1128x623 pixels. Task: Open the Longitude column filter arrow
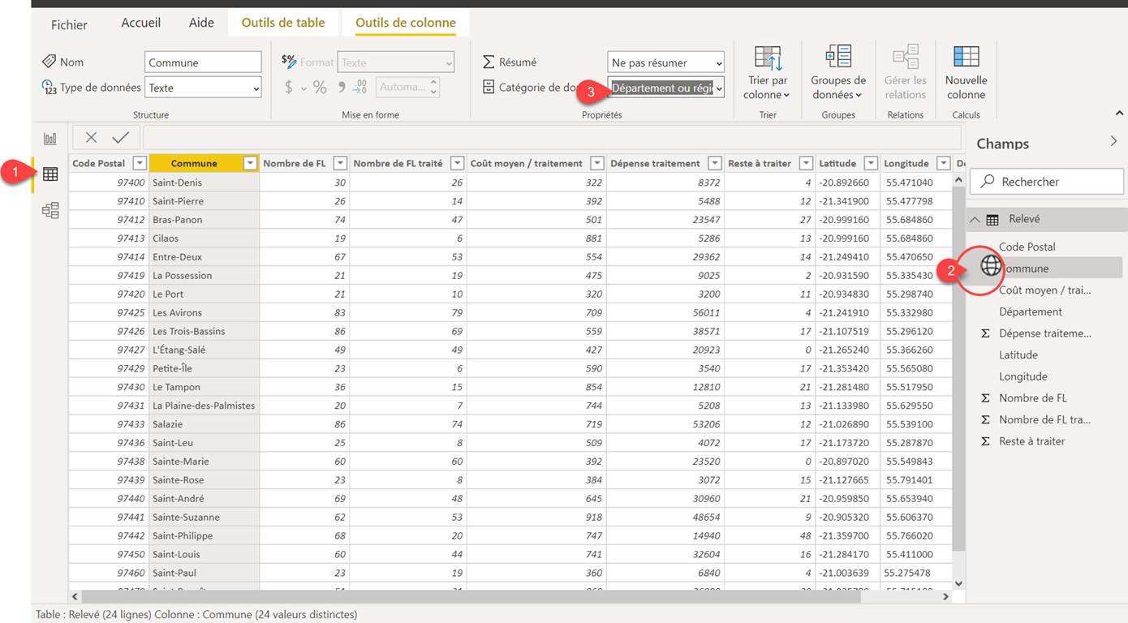pos(944,163)
